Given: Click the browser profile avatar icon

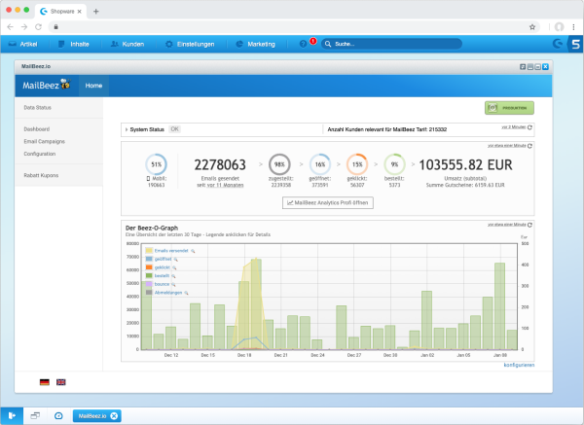Looking at the screenshot, I should (559, 27).
